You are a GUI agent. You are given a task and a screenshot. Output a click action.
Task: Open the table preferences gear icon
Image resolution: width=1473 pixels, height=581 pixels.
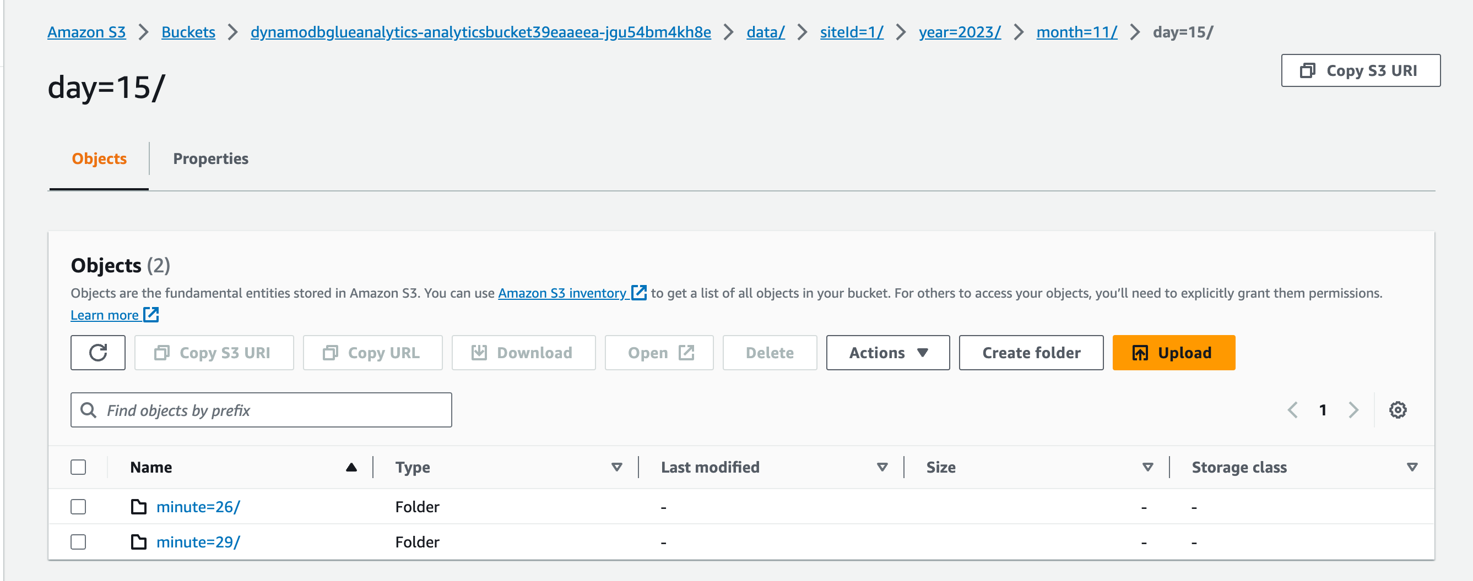point(1398,409)
